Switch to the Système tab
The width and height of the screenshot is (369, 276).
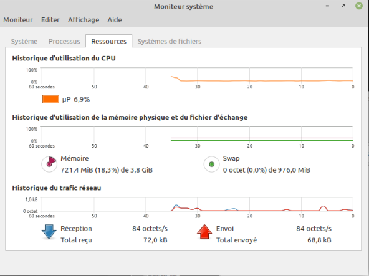click(24, 41)
